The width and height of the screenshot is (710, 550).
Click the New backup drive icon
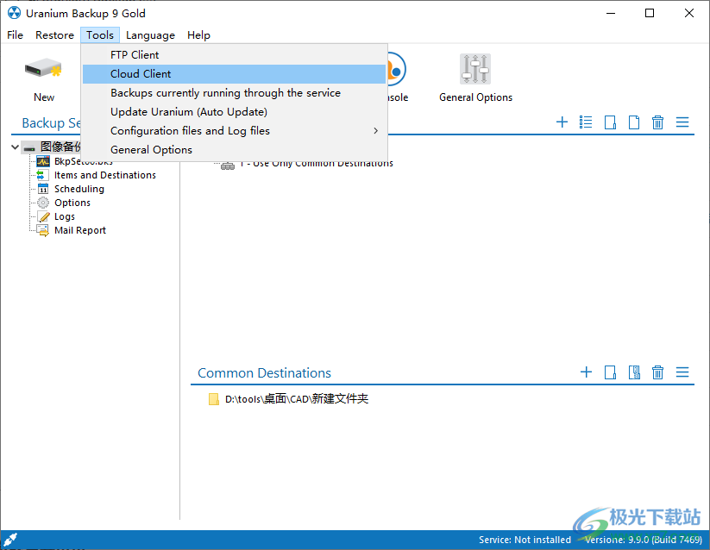[43, 71]
